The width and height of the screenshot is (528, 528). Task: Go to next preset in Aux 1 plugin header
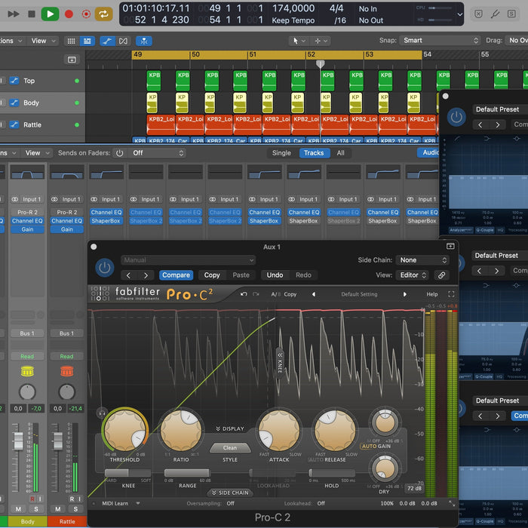click(146, 275)
